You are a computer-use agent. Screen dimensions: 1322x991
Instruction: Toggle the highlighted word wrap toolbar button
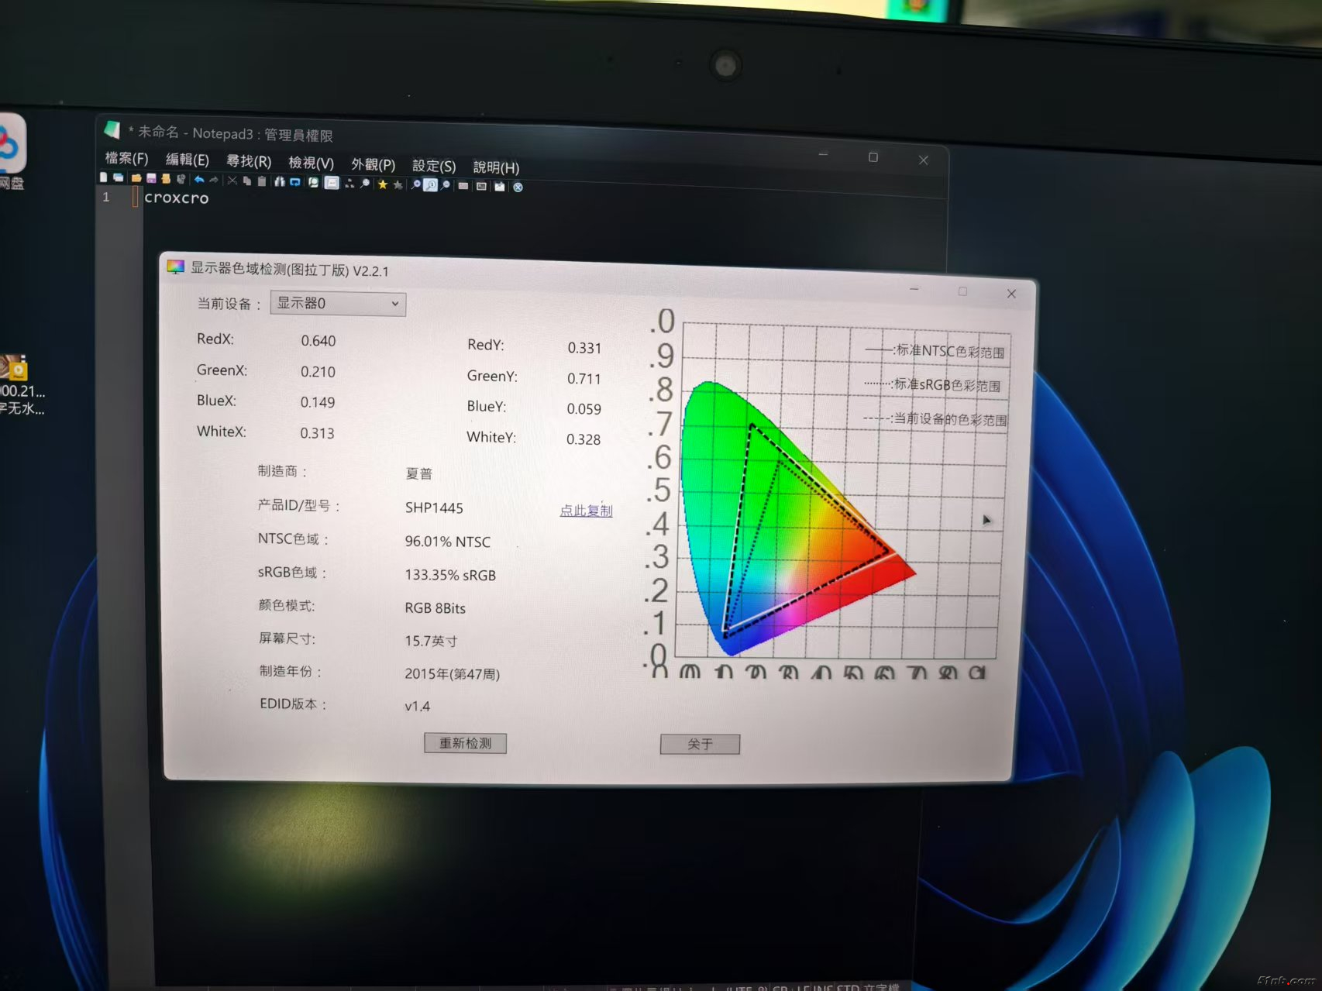click(x=332, y=183)
